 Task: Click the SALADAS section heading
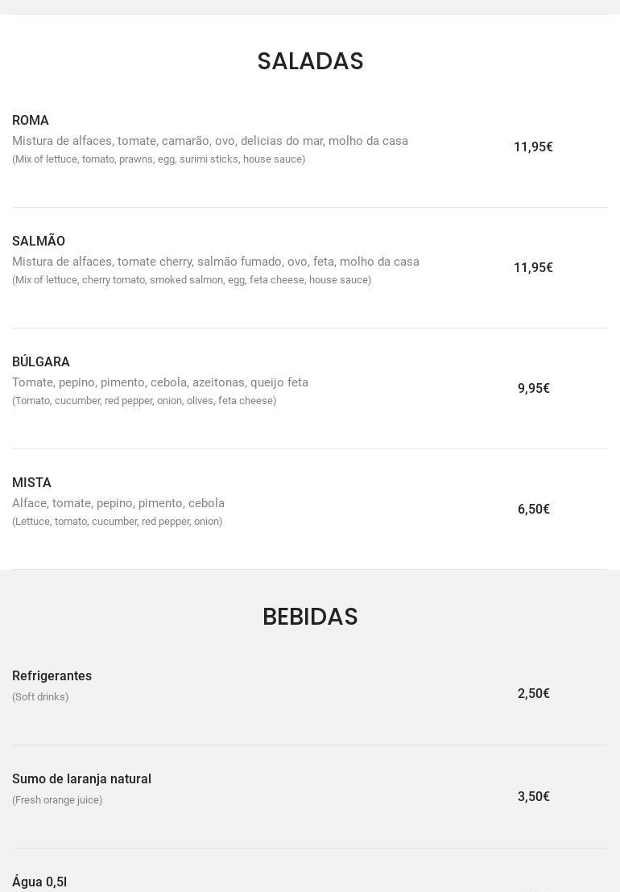pos(310,61)
